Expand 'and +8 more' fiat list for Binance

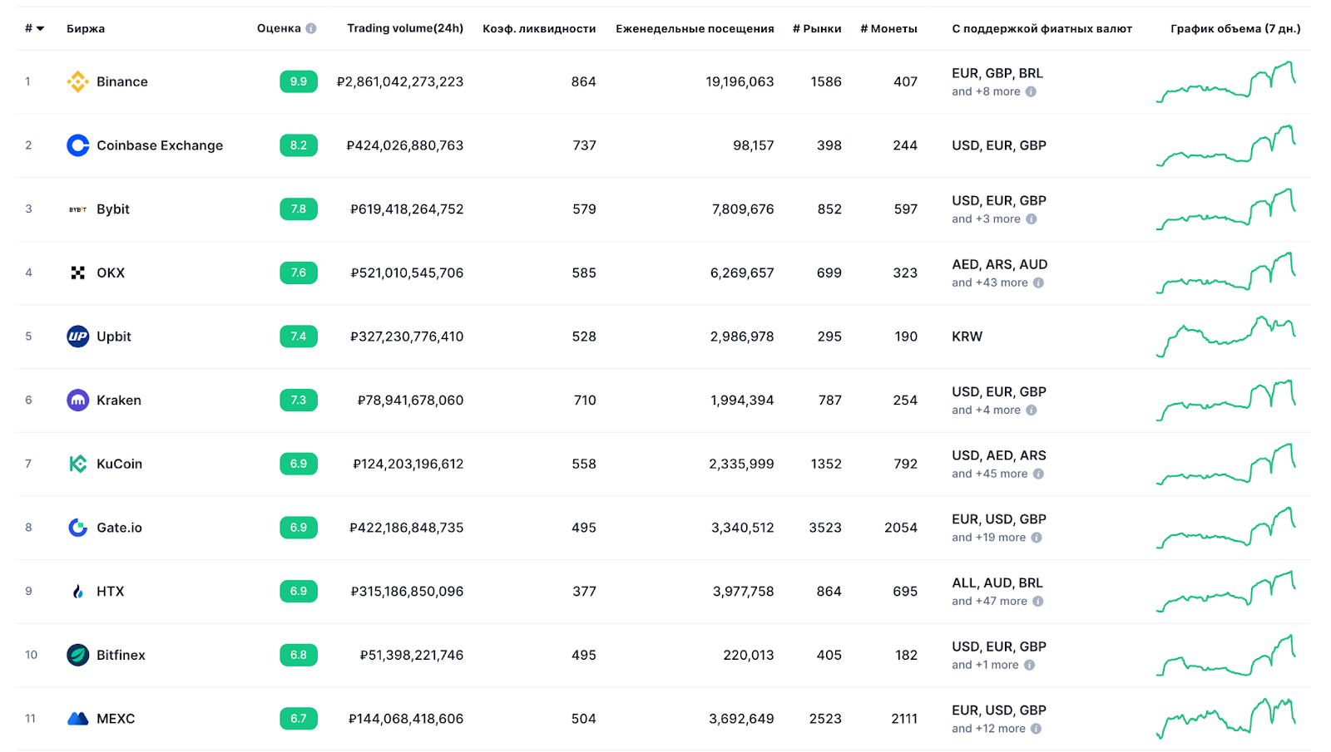pyautogui.click(x=986, y=91)
